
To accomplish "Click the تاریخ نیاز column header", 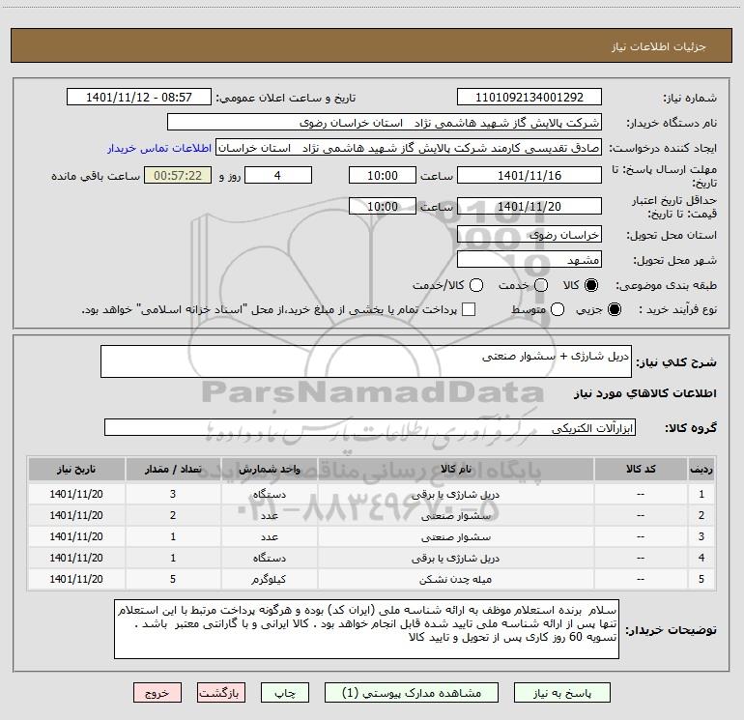I will (76, 469).
